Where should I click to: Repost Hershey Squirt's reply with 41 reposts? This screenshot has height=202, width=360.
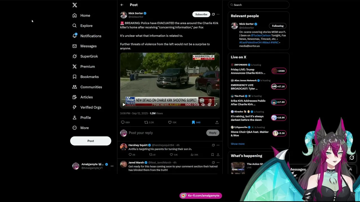pos(151,155)
